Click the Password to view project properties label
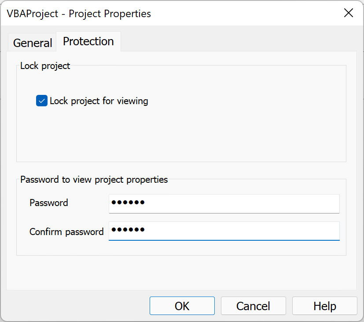Image resolution: width=364 pixels, height=322 pixels. 94,180
